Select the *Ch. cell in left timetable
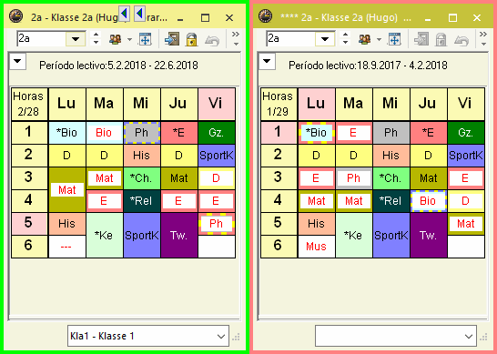497x354 pixels. click(142, 178)
